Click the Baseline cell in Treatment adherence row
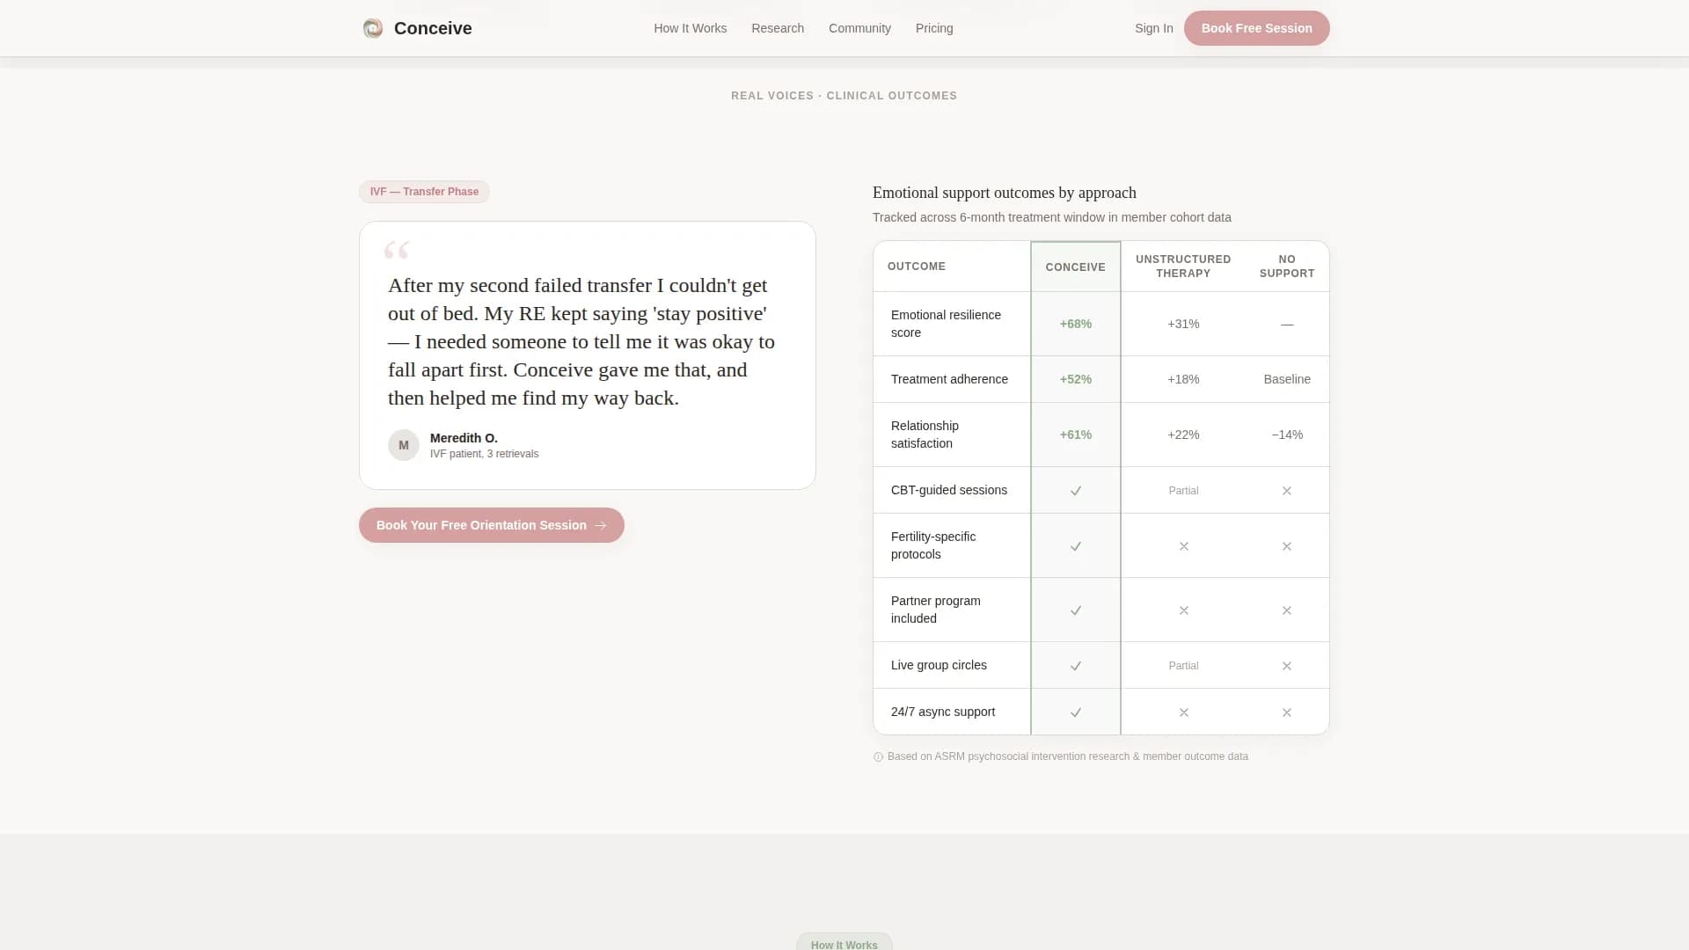1689x950 pixels. pos(1287,379)
